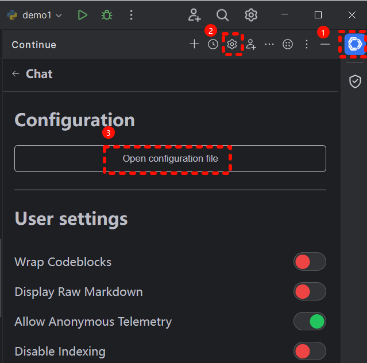
Task: Open the shield check sidebar tool window
Action: [355, 81]
